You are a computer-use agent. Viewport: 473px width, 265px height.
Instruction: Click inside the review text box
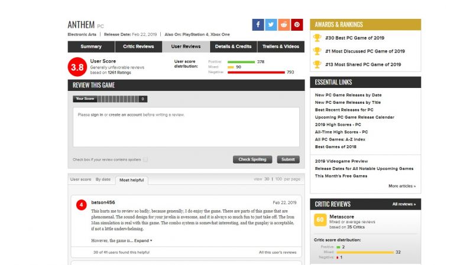coord(186,127)
